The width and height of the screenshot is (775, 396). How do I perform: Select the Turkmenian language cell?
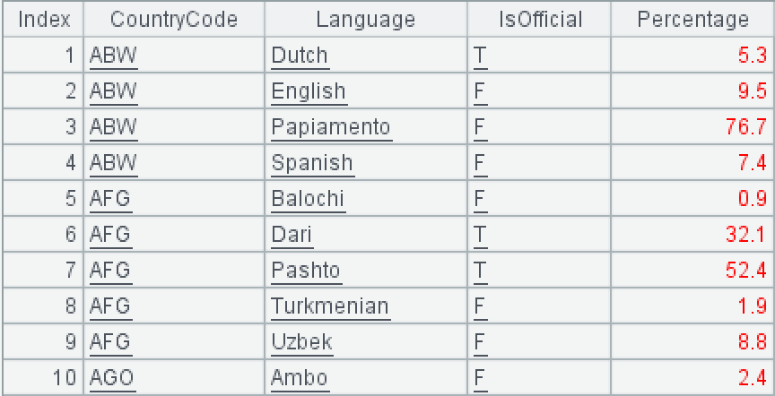[330, 306]
